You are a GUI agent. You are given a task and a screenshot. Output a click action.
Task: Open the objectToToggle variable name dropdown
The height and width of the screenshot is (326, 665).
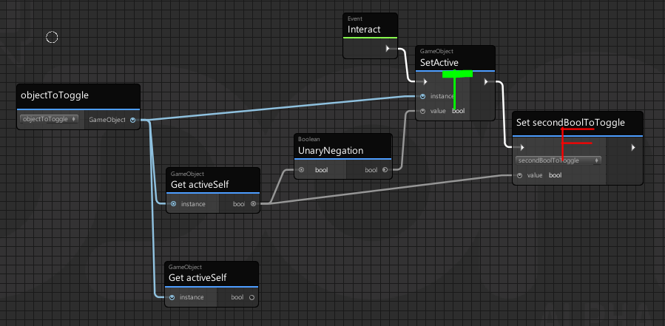(x=50, y=119)
